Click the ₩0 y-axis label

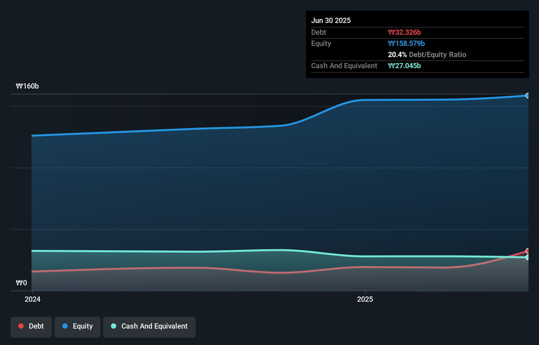pyautogui.click(x=21, y=283)
